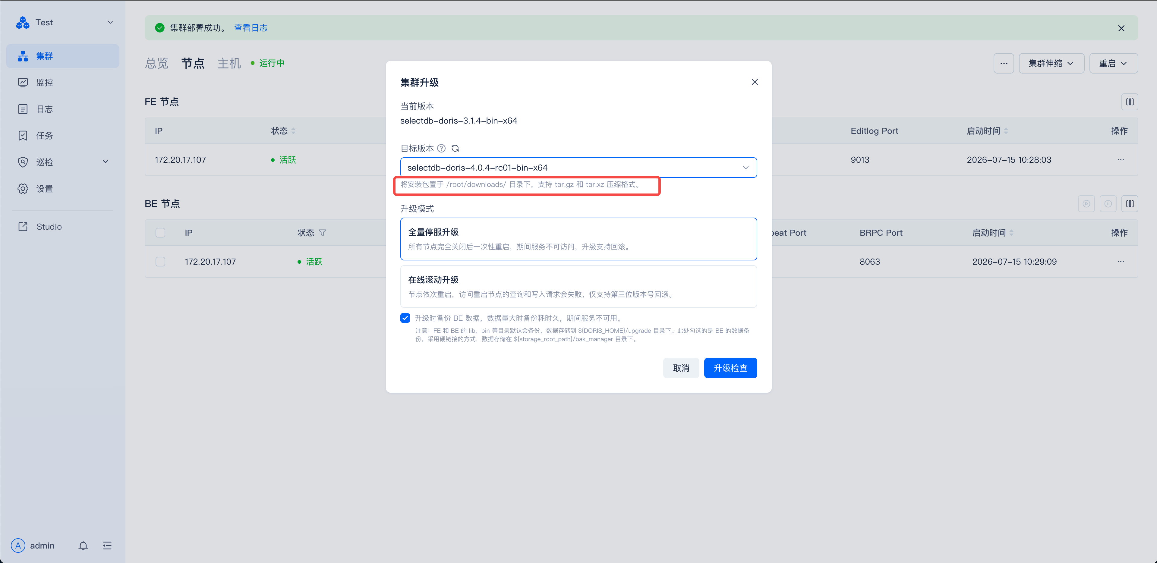The image size is (1157, 563).
Task: Click the 运行中 cluster status label
Action: tap(268, 63)
